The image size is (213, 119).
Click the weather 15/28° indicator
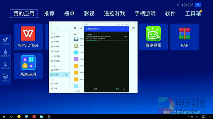click(185, 5)
